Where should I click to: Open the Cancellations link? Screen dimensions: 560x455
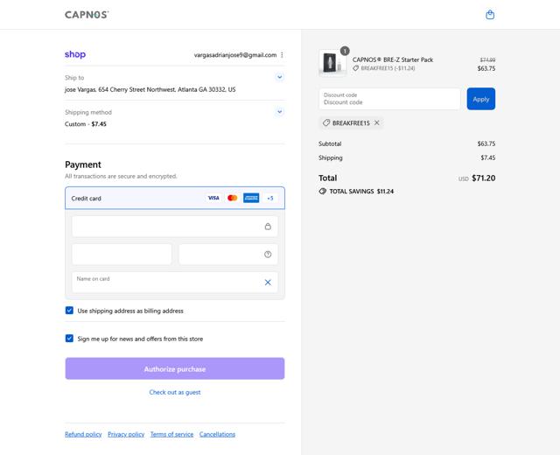tap(217, 434)
